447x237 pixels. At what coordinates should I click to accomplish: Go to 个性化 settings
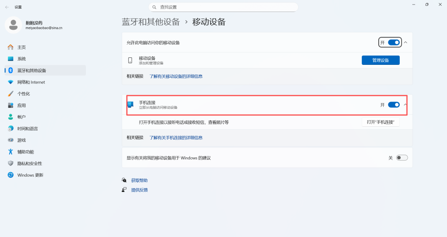[x=46, y=94]
